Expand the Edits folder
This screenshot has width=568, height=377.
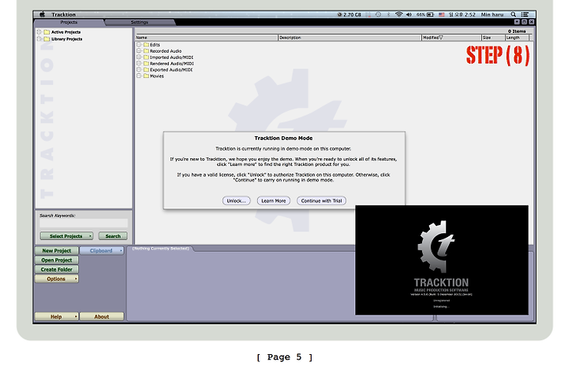(x=139, y=44)
